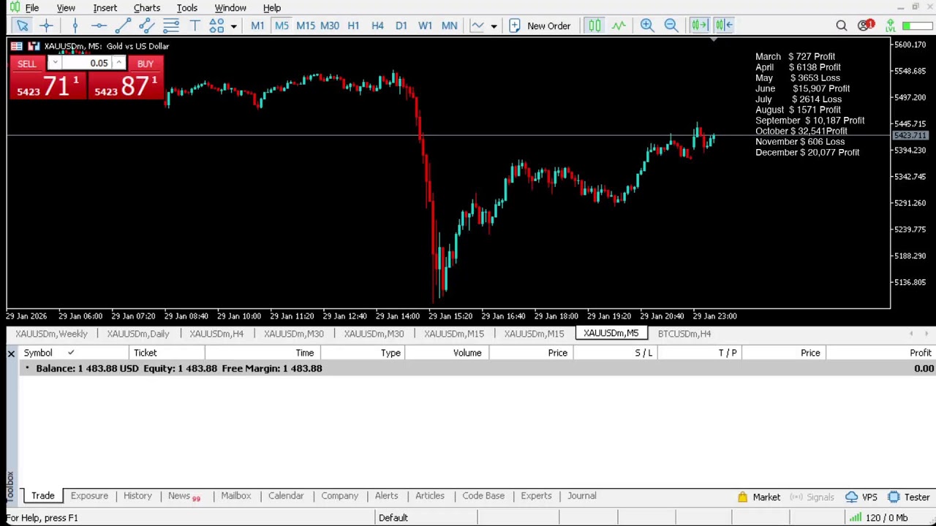Draw a vertical line on chart

75,26
